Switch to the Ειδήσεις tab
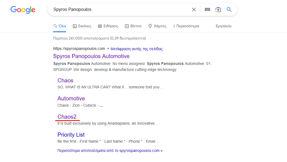The width and height of the screenshot is (287, 162). pos(108,26)
